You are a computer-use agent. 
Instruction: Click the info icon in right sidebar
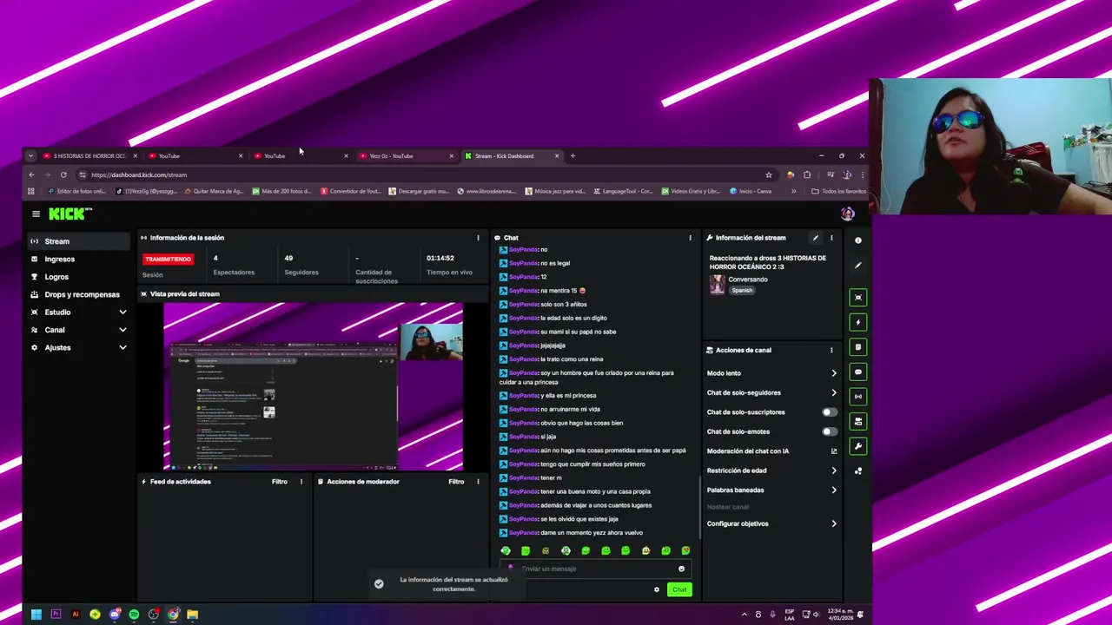858,240
